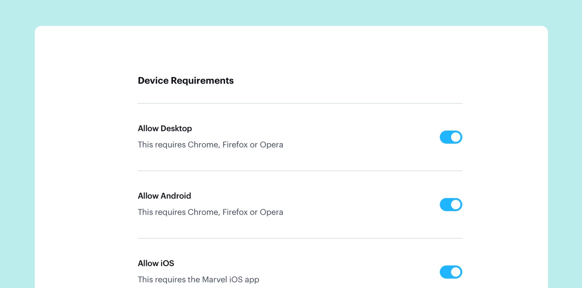The width and height of the screenshot is (582, 288).
Task: Select the Allow Desktop label
Action: click(x=165, y=128)
